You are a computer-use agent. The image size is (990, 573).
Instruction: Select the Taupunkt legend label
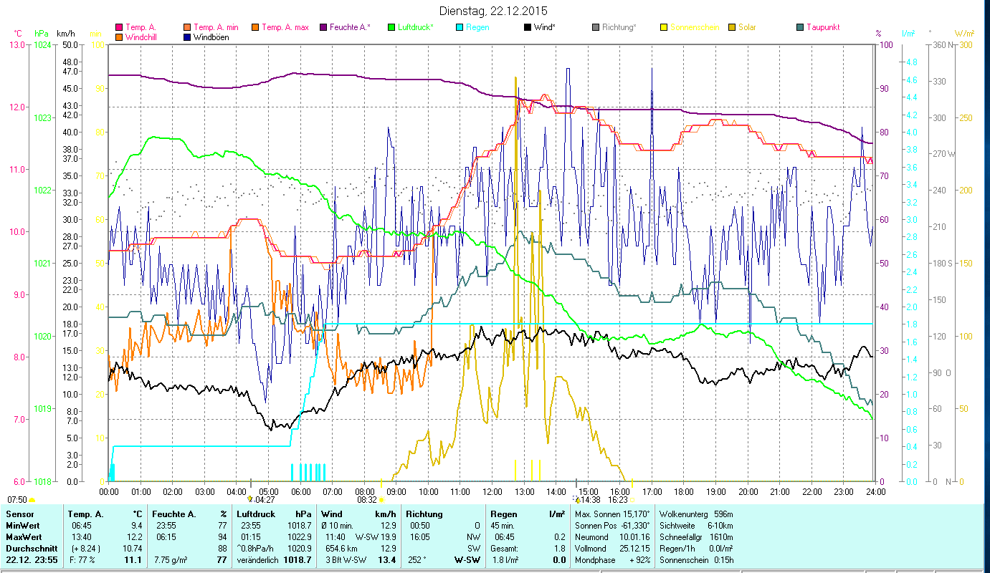tap(822, 28)
